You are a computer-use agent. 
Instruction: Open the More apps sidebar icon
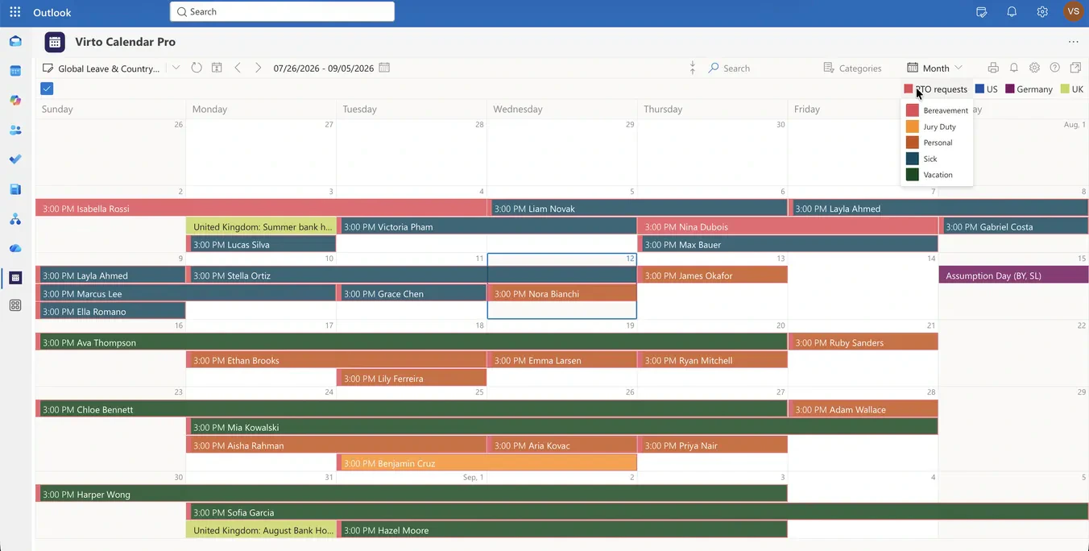(15, 306)
